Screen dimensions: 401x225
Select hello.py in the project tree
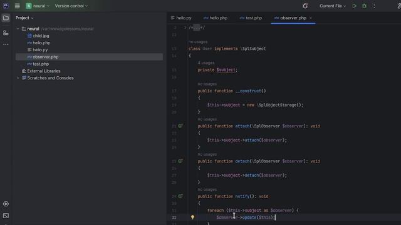click(40, 50)
